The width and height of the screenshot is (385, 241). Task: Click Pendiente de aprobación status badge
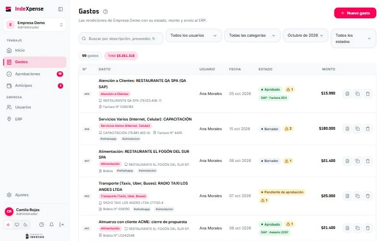pyautogui.click(x=282, y=192)
